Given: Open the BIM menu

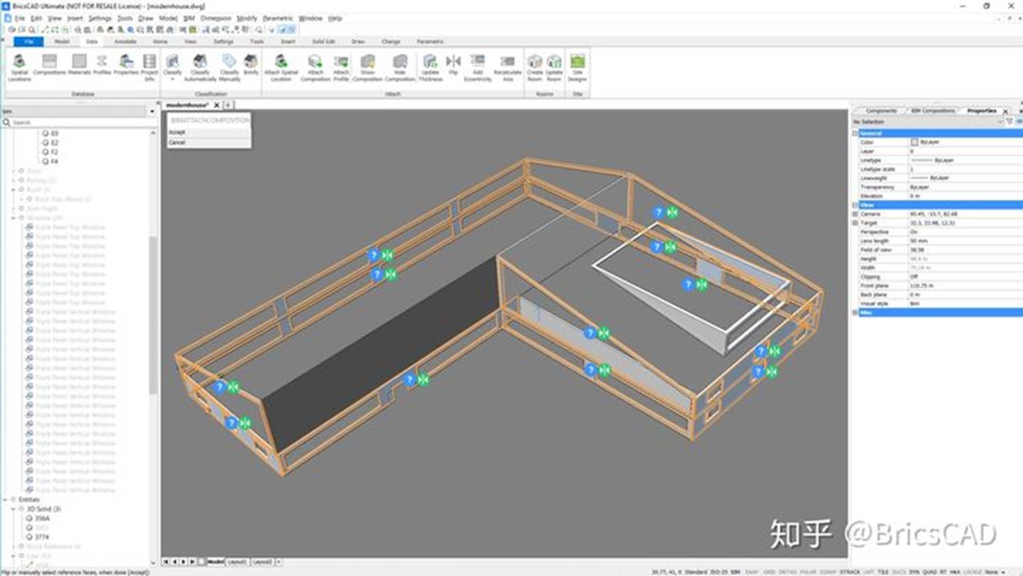Looking at the screenshot, I should click(189, 18).
